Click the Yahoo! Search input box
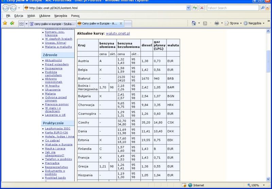 point(233,8)
